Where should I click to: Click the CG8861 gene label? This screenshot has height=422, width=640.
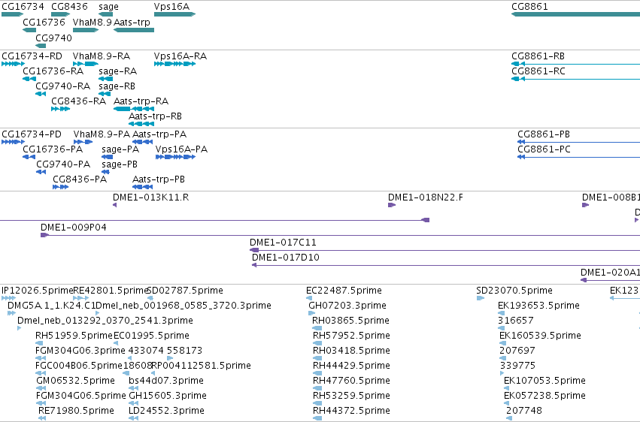point(529,7)
